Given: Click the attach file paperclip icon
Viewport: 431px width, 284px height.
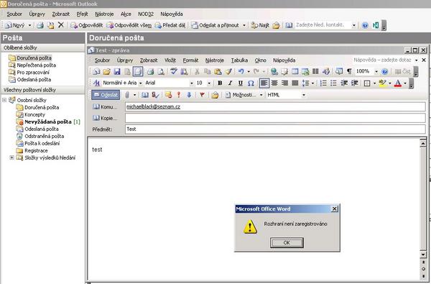Looking at the screenshot, I should (x=126, y=95).
